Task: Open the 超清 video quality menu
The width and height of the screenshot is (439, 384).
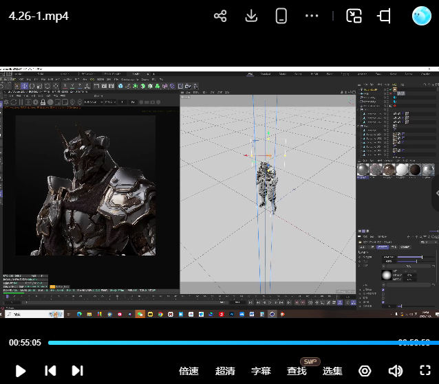Action: [225, 371]
